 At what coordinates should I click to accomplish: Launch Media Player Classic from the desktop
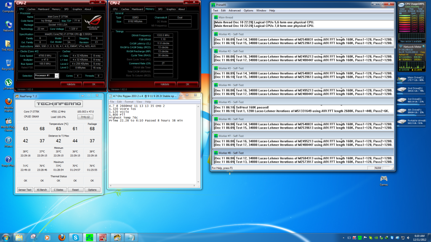coord(8,125)
